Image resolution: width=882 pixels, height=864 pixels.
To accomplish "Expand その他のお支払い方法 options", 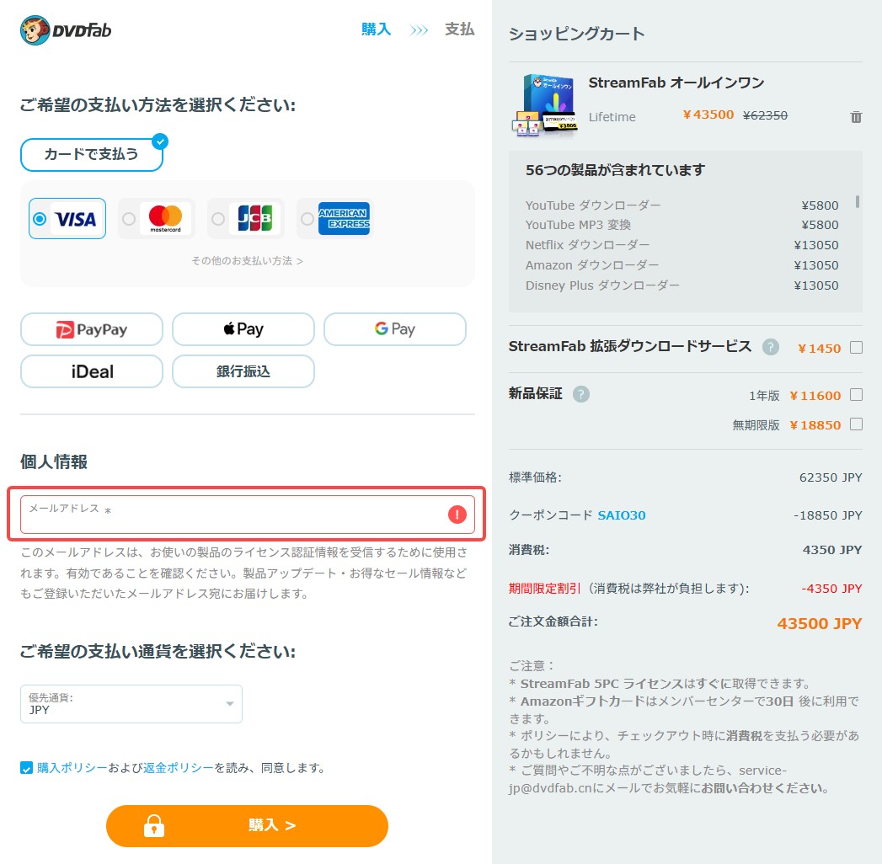I will 247,261.
